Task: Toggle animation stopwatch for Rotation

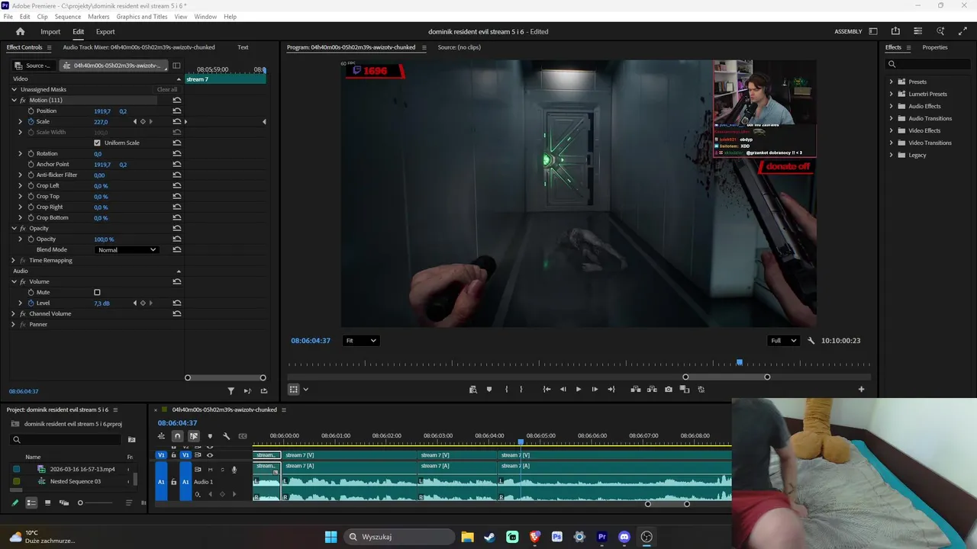Action: (x=31, y=154)
